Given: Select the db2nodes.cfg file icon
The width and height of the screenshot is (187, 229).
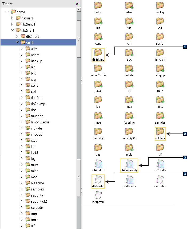Looking at the screenshot, I should 129,163.
